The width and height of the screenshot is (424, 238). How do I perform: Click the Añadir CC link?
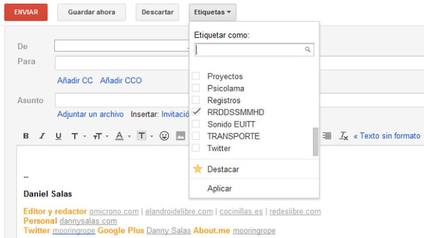tap(75, 81)
